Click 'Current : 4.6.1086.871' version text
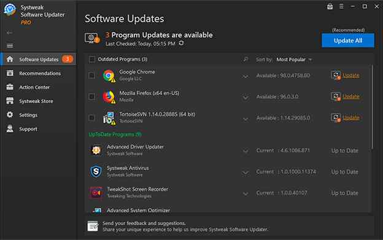The height and width of the screenshot is (240, 383). (283, 150)
